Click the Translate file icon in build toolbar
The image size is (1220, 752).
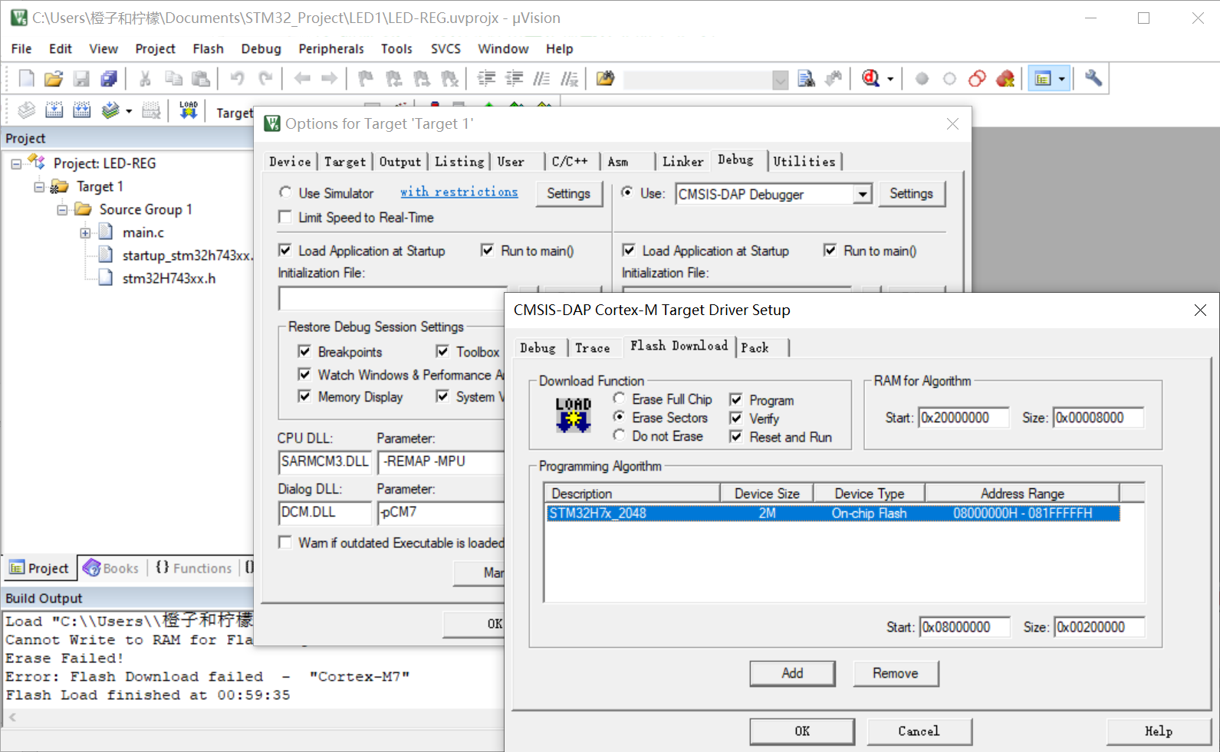[26, 110]
